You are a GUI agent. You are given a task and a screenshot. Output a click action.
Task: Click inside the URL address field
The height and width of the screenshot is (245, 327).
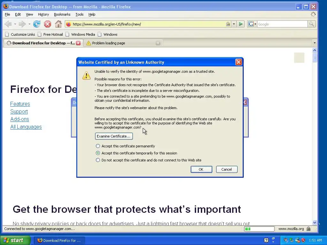[148, 24]
